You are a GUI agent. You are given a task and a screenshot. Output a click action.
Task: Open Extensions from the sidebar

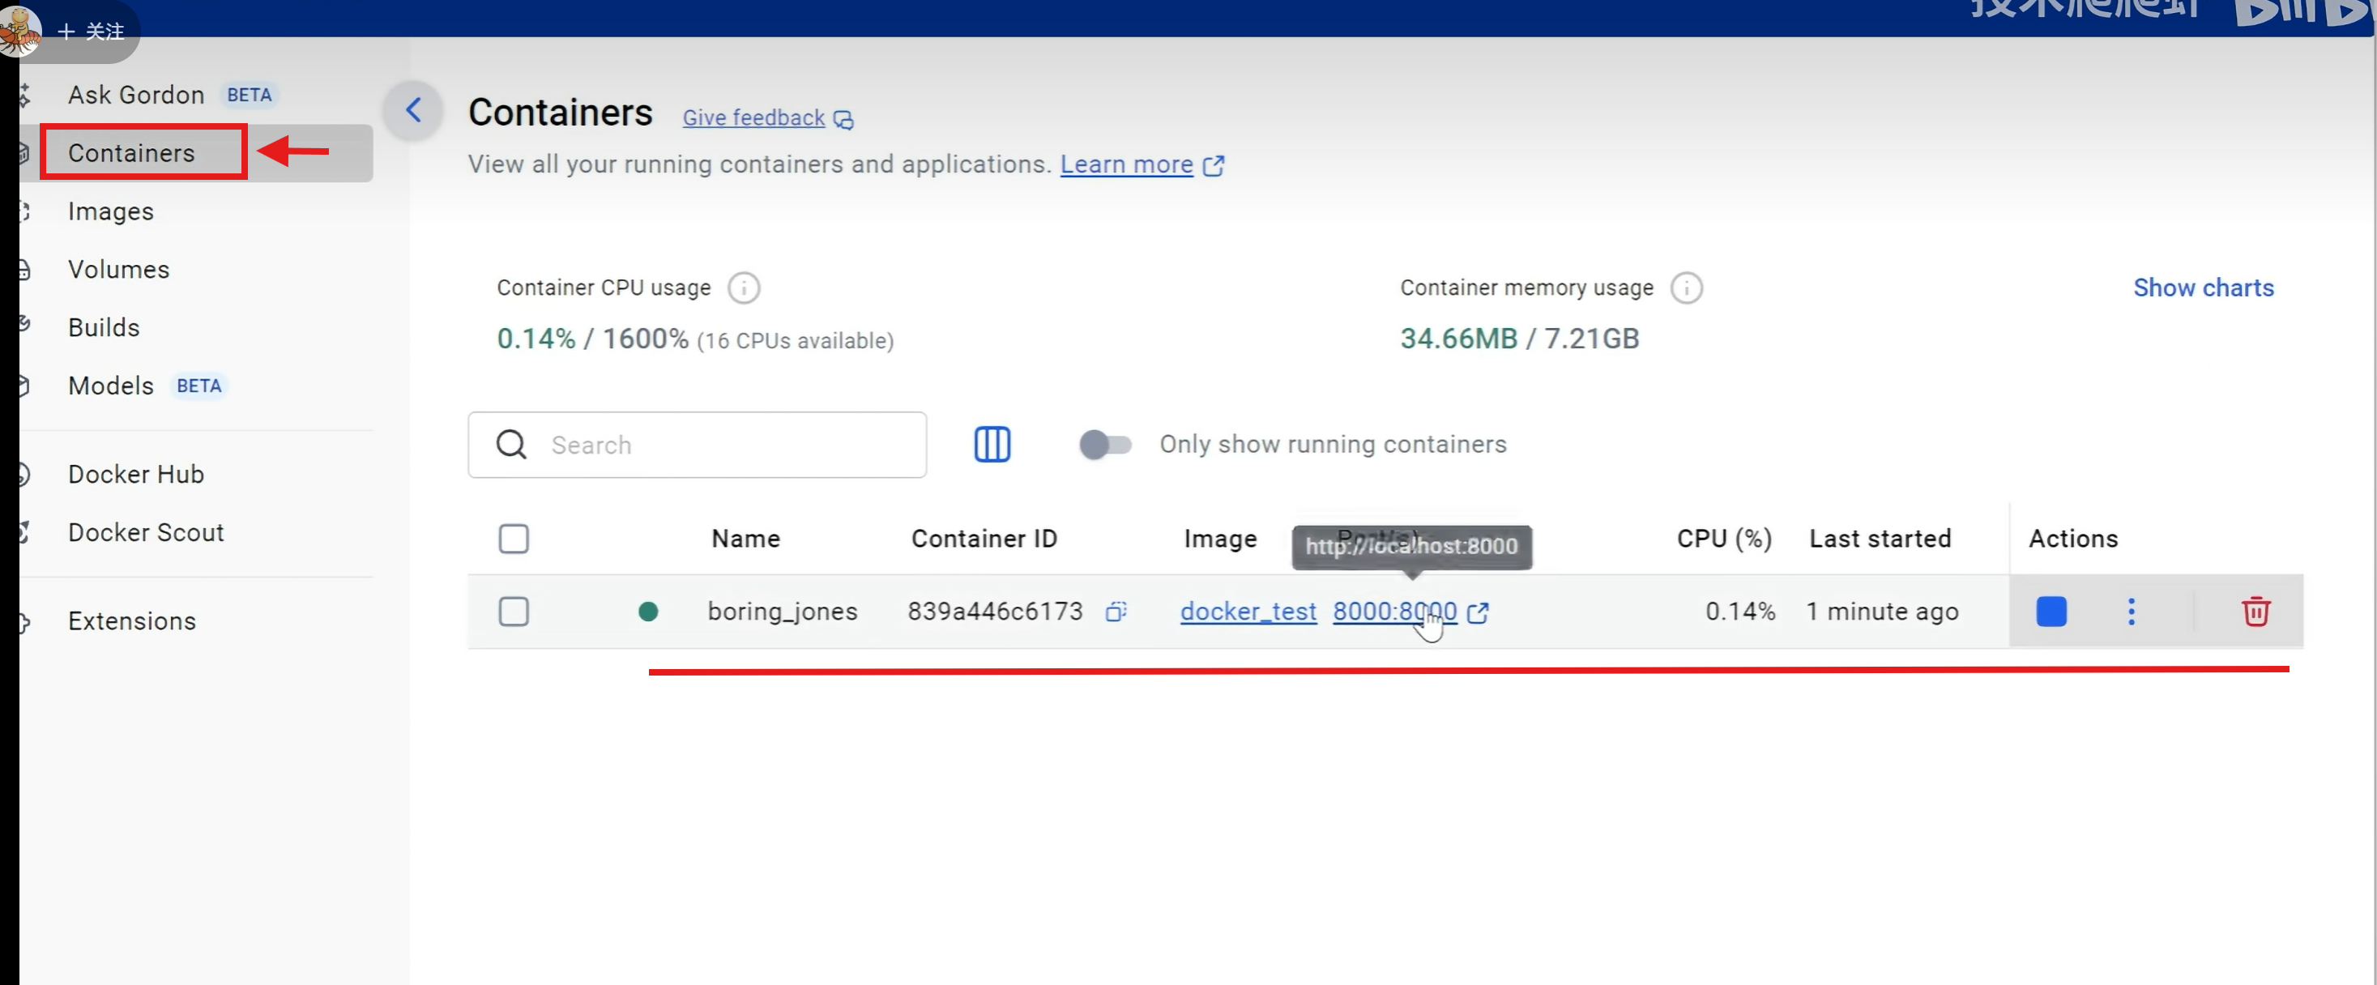point(132,620)
